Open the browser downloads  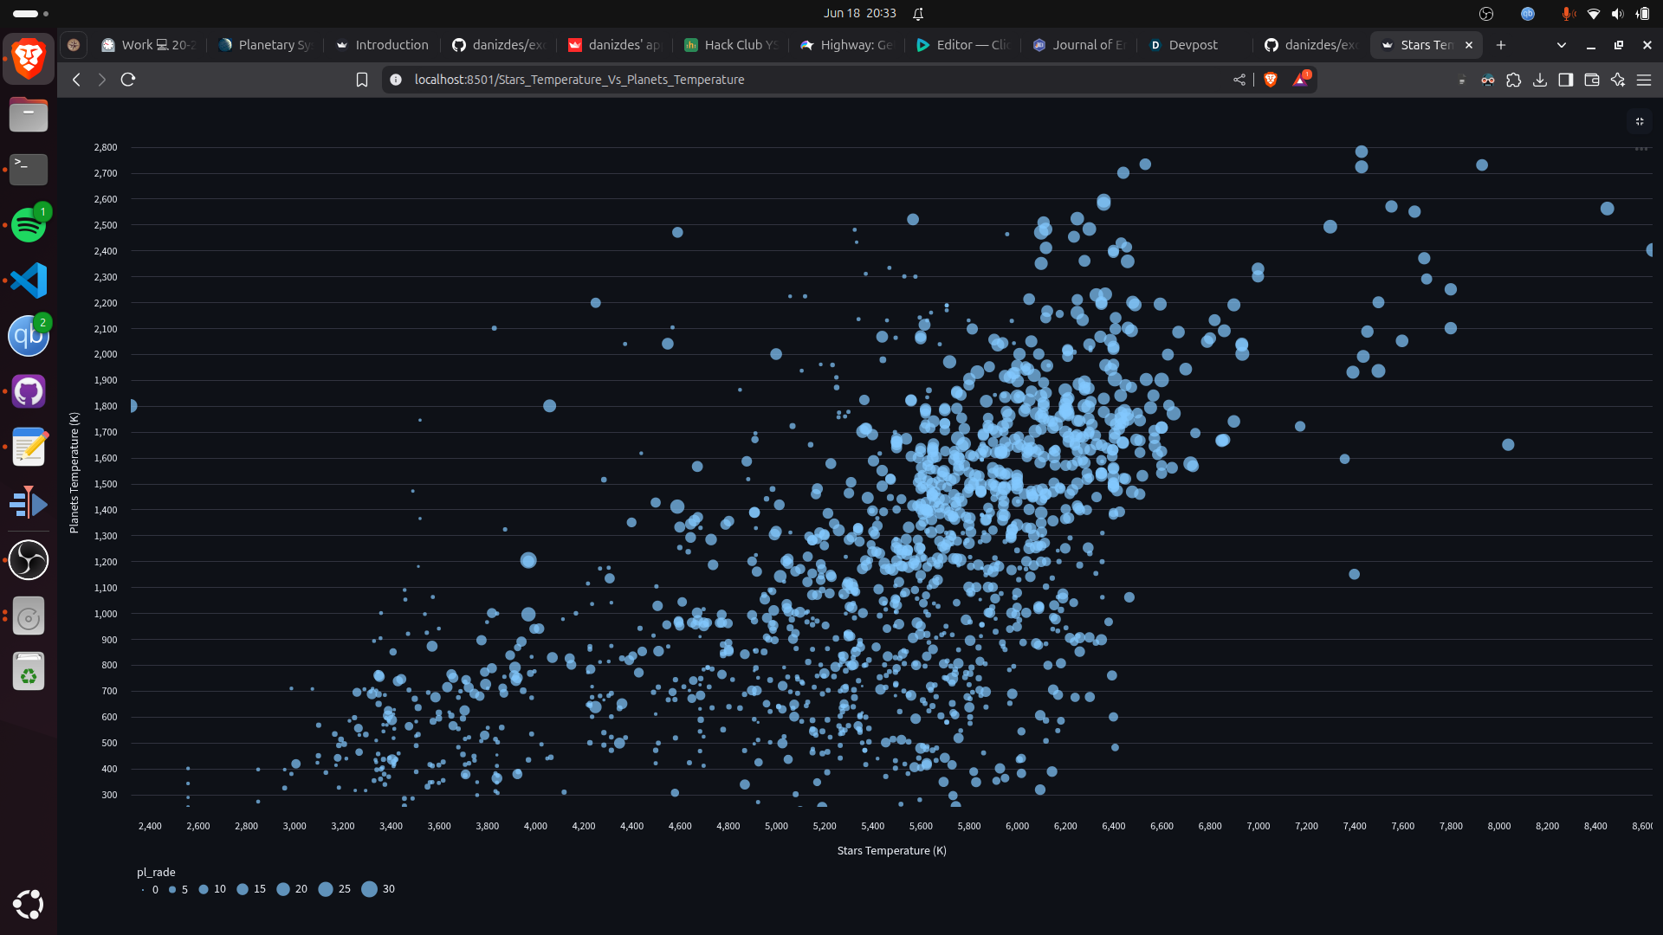pos(1539,80)
